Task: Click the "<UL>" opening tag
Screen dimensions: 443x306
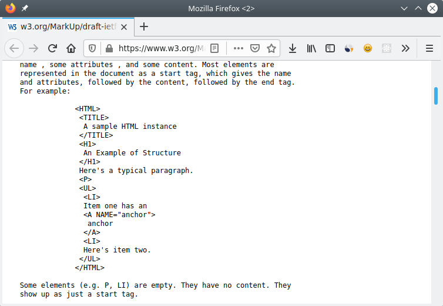Action: coord(88,188)
